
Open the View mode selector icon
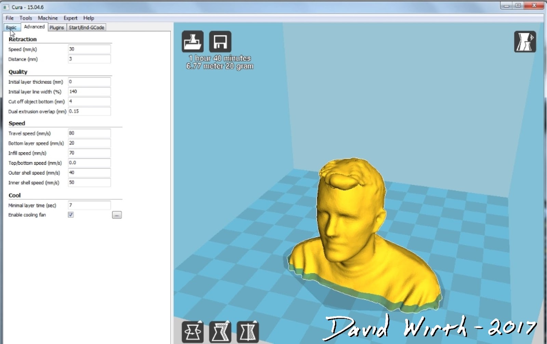[x=525, y=42]
